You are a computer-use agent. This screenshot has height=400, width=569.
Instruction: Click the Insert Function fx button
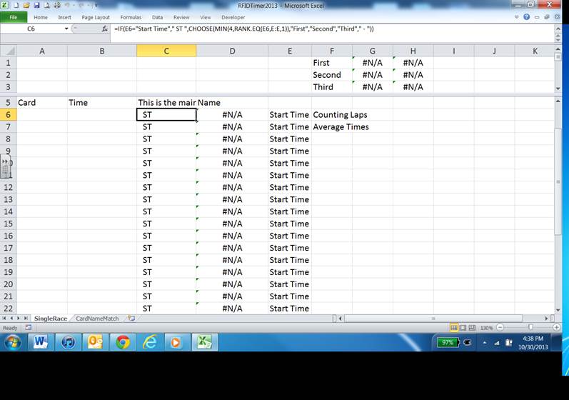coord(104,29)
